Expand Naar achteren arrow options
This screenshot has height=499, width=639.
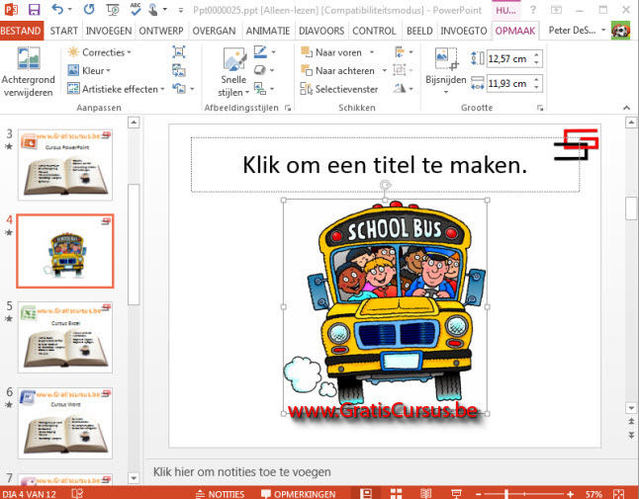[385, 71]
